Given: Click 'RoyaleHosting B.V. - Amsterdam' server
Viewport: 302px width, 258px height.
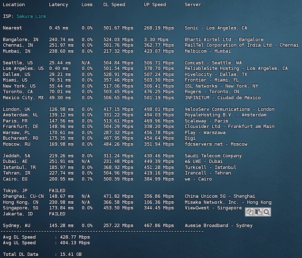Looking at the screenshot, I should tap(225, 115).
